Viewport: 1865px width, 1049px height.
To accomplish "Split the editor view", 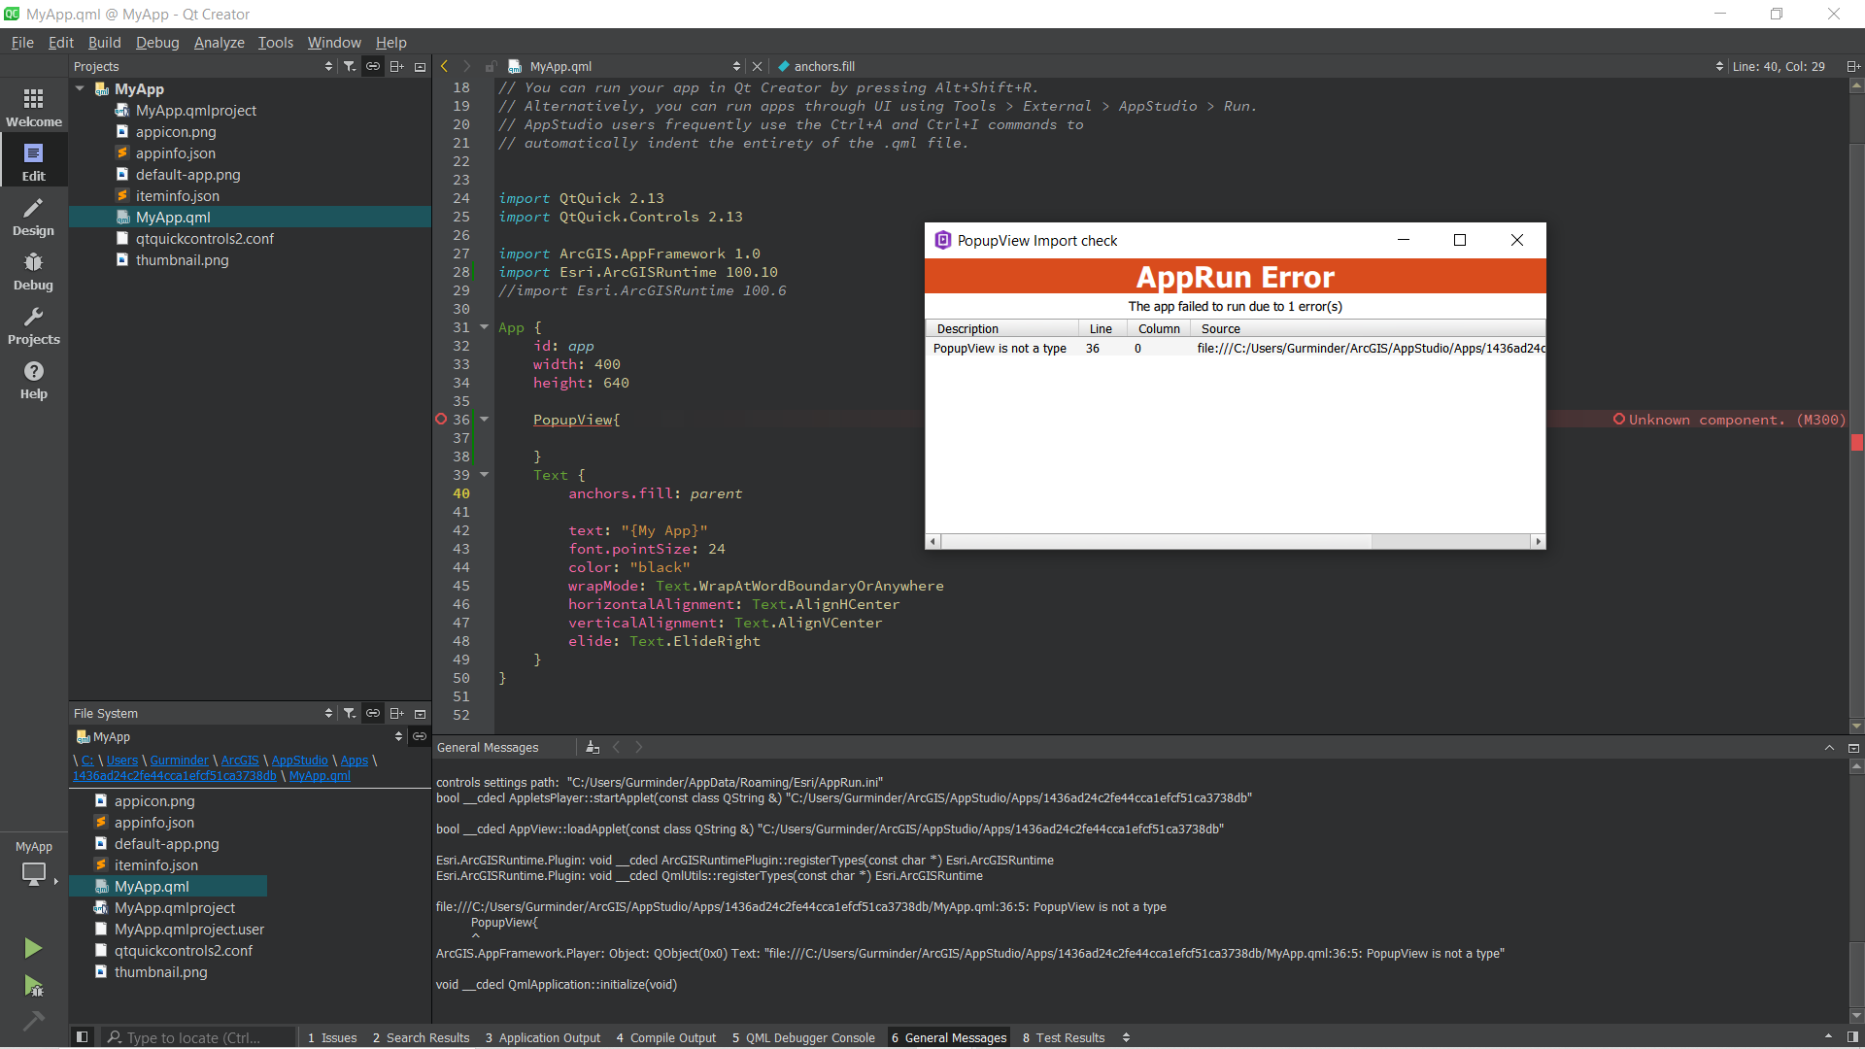I will tap(1852, 66).
